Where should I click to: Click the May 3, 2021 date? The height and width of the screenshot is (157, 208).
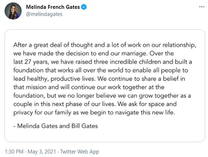coord(42,152)
